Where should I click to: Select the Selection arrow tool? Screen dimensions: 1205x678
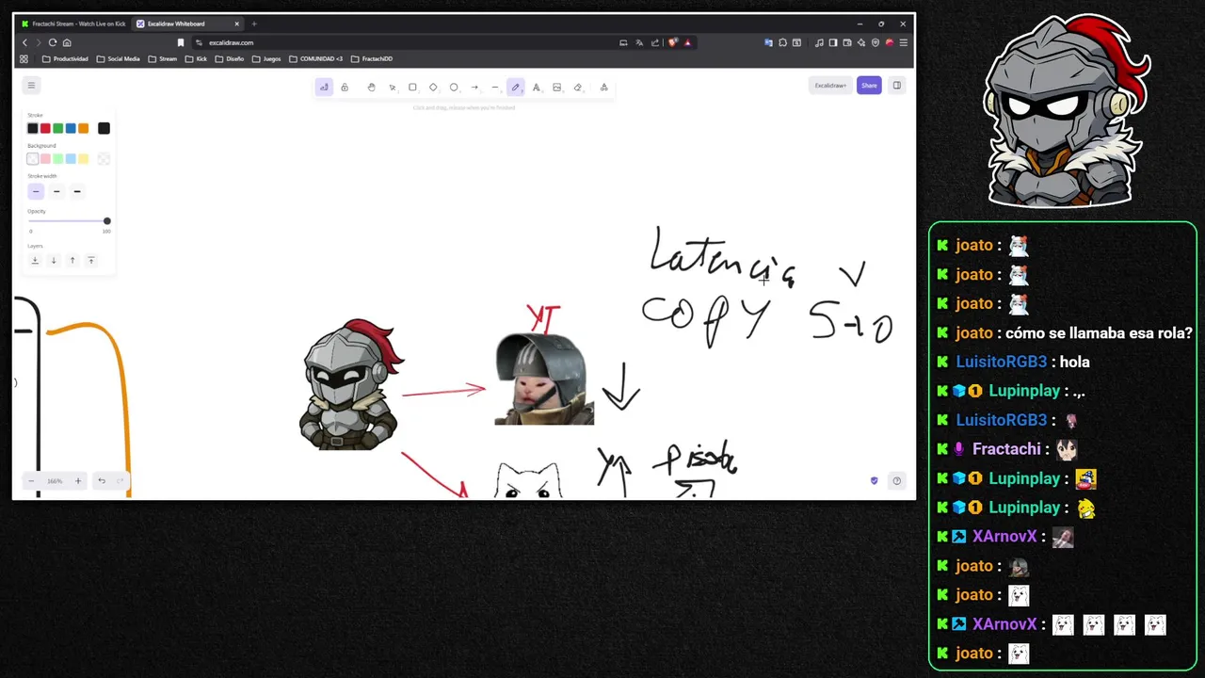[x=393, y=88]
